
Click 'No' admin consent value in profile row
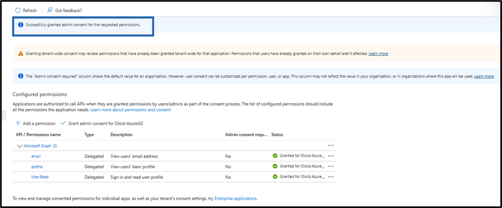228,167
